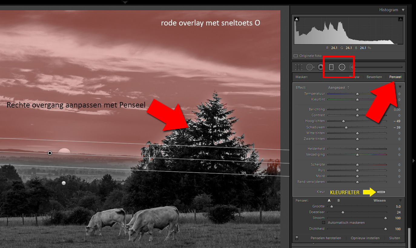Image resolution: width=416 pixels, height=248 pixels.
Task: Select the Spot Removal tool
Action: coord(310,67)
